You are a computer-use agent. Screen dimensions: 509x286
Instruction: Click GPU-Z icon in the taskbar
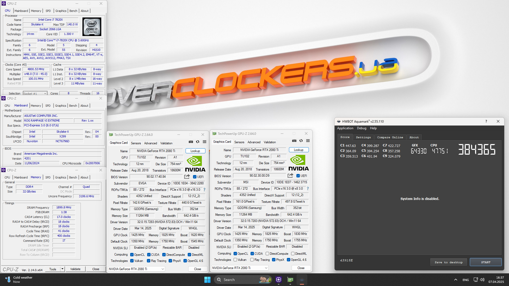click(290, 280)
